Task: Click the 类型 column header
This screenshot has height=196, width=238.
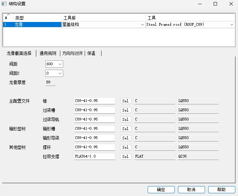Action: point(37,18)
